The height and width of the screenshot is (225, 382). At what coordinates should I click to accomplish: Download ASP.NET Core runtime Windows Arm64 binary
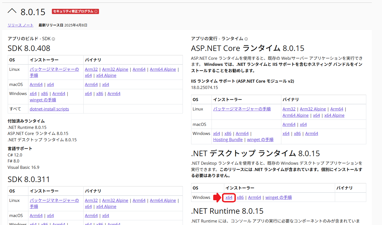312,134
